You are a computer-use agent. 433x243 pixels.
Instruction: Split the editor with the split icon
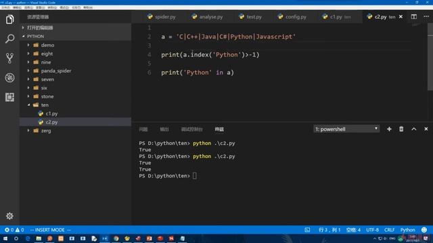(x=413, y=17)
